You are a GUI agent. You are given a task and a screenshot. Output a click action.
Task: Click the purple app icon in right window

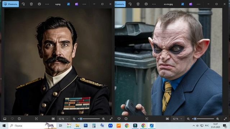point(191,4)
